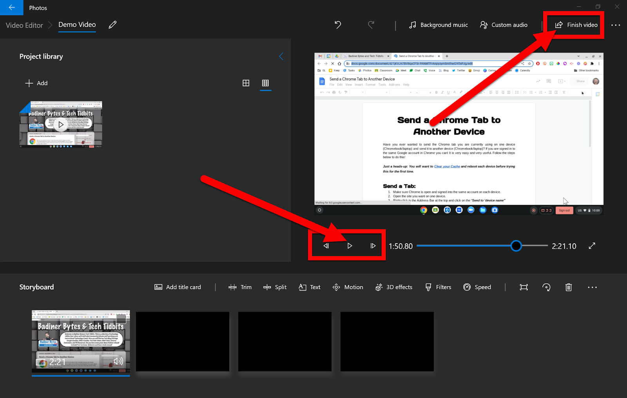Select the second storyboard slot
Image resolution: width=627 pixels, height=398 pixels.
(183, 342)
